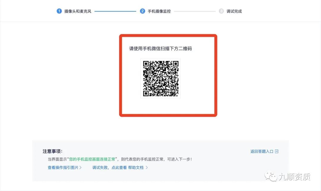321x191 pixels.
Task: Click step 2 circle for phone monitoring
Action: (142, 11)
